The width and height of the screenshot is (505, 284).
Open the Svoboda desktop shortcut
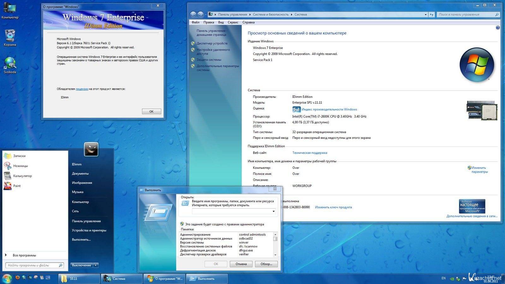pyautogui.click(x=10, y=65)
